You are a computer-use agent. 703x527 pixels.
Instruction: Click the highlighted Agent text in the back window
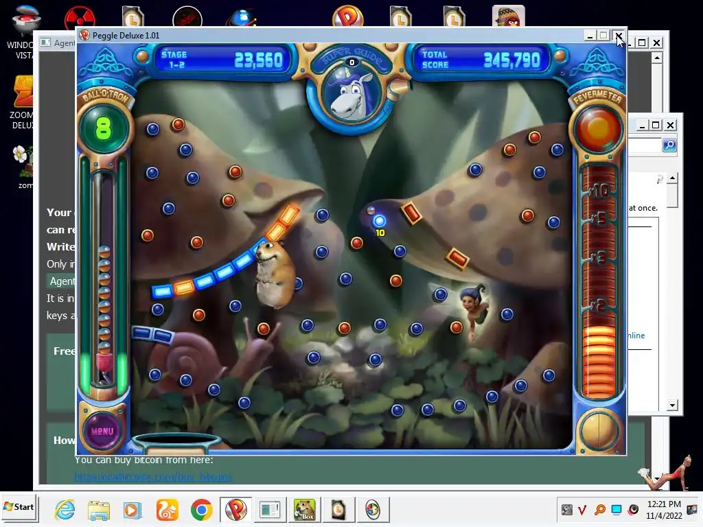pyautogui.click(x=62, y=281)
